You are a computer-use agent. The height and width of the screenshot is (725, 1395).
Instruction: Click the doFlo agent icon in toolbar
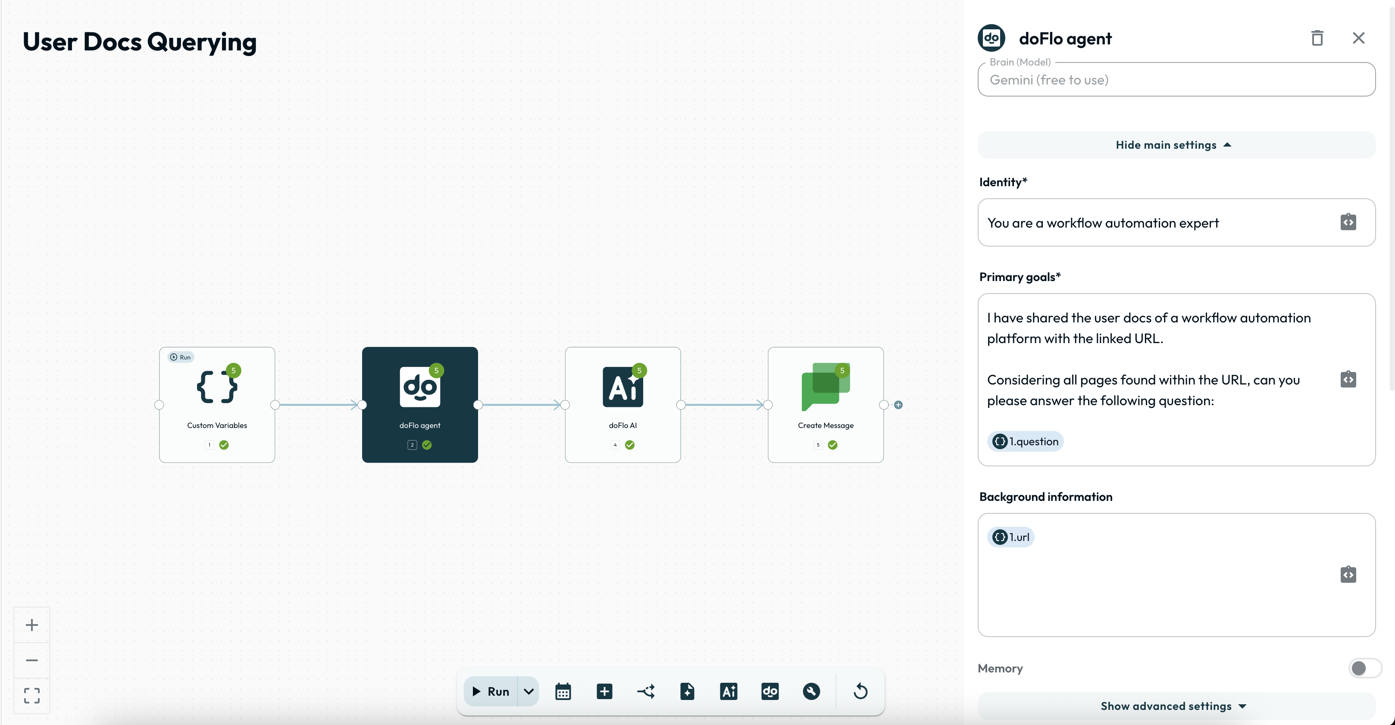click(x=769, y=691)
